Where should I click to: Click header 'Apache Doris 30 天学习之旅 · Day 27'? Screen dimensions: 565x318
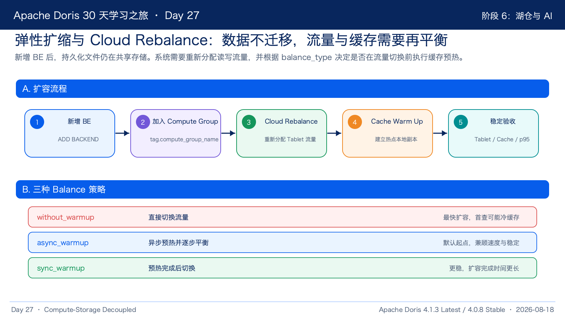pos(106,15)
